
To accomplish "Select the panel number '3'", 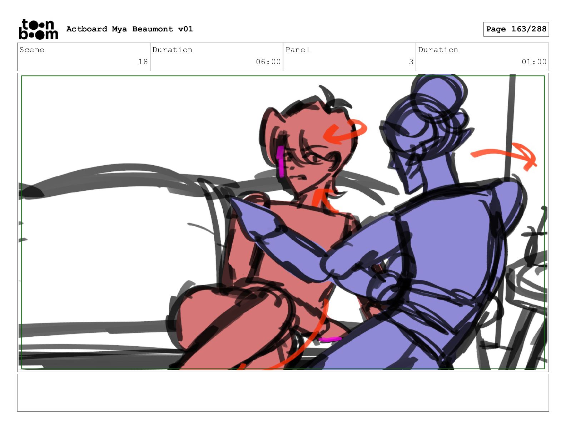I will pos(411,62).
